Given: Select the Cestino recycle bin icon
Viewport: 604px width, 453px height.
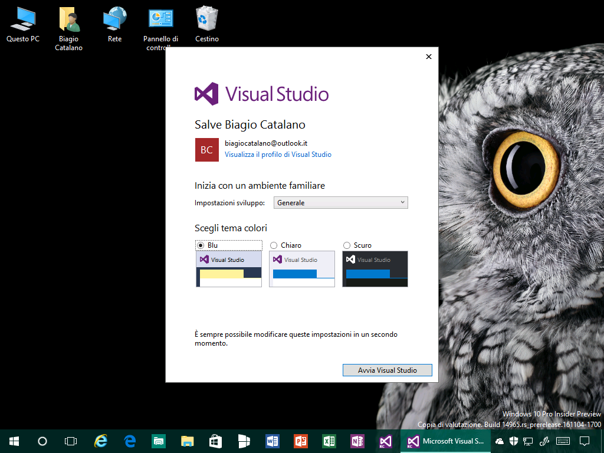Looking at the screenshot, I should pyautogui.click(x=207, y=25).
